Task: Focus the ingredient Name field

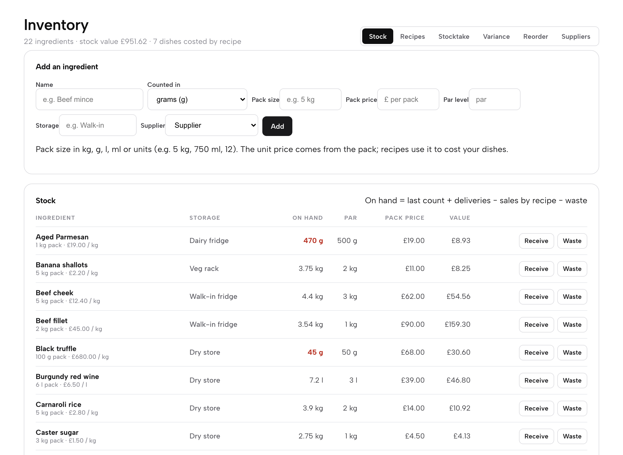Action: pos(89,99)
